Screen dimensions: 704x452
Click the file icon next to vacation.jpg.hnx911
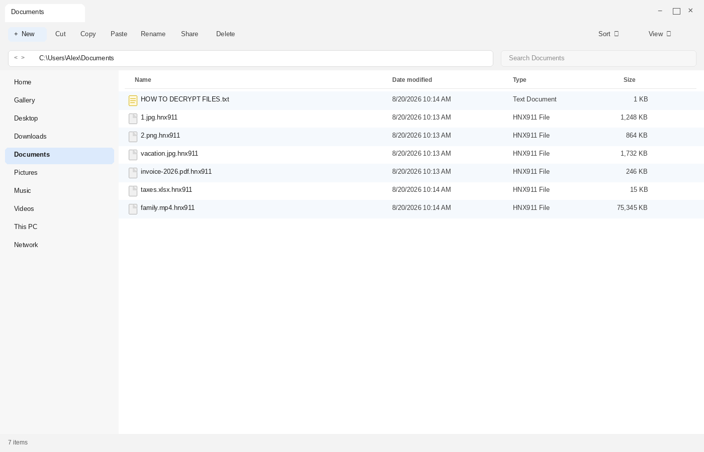133,155
